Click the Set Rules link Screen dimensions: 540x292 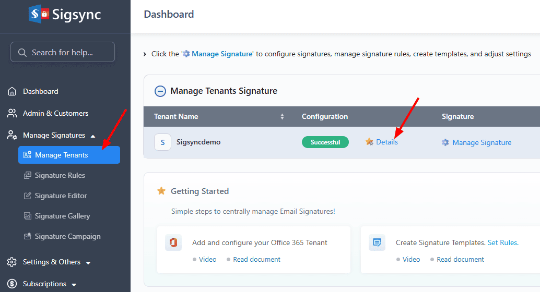[x=502, y=243]
